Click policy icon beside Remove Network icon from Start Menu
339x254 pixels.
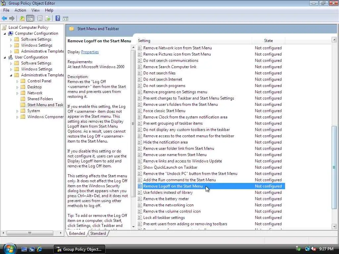[x=140, y=48]
